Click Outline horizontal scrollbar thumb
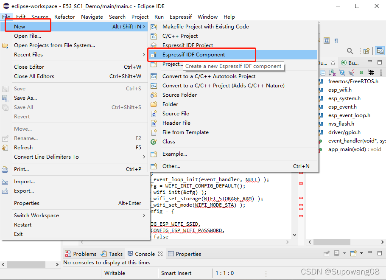Screen dimensions: 386x280 pyautogui.click(x=332, y=242)
